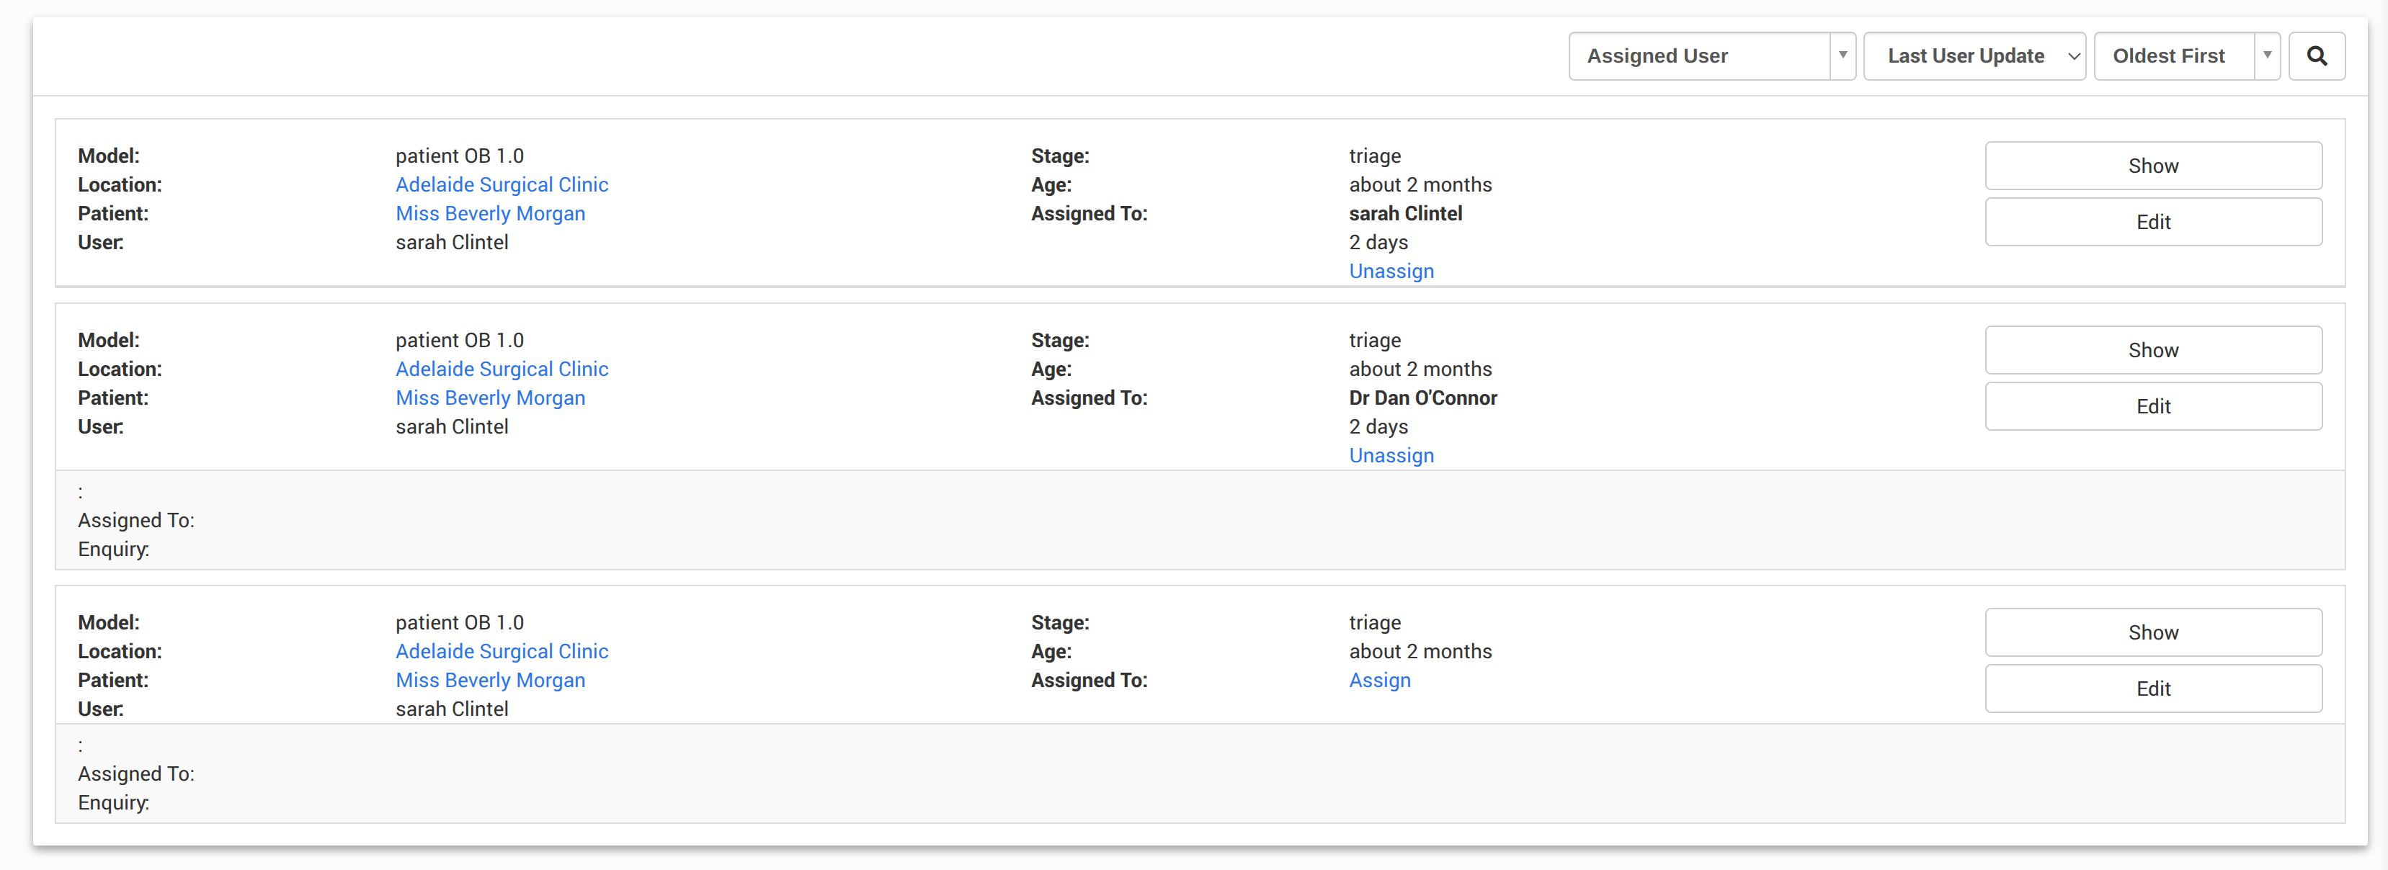The height and width of the screenshot is (870, 2388).
Task: Open Adelaide Surgical Clinic in first record
Action: click(x=502, y=184)
